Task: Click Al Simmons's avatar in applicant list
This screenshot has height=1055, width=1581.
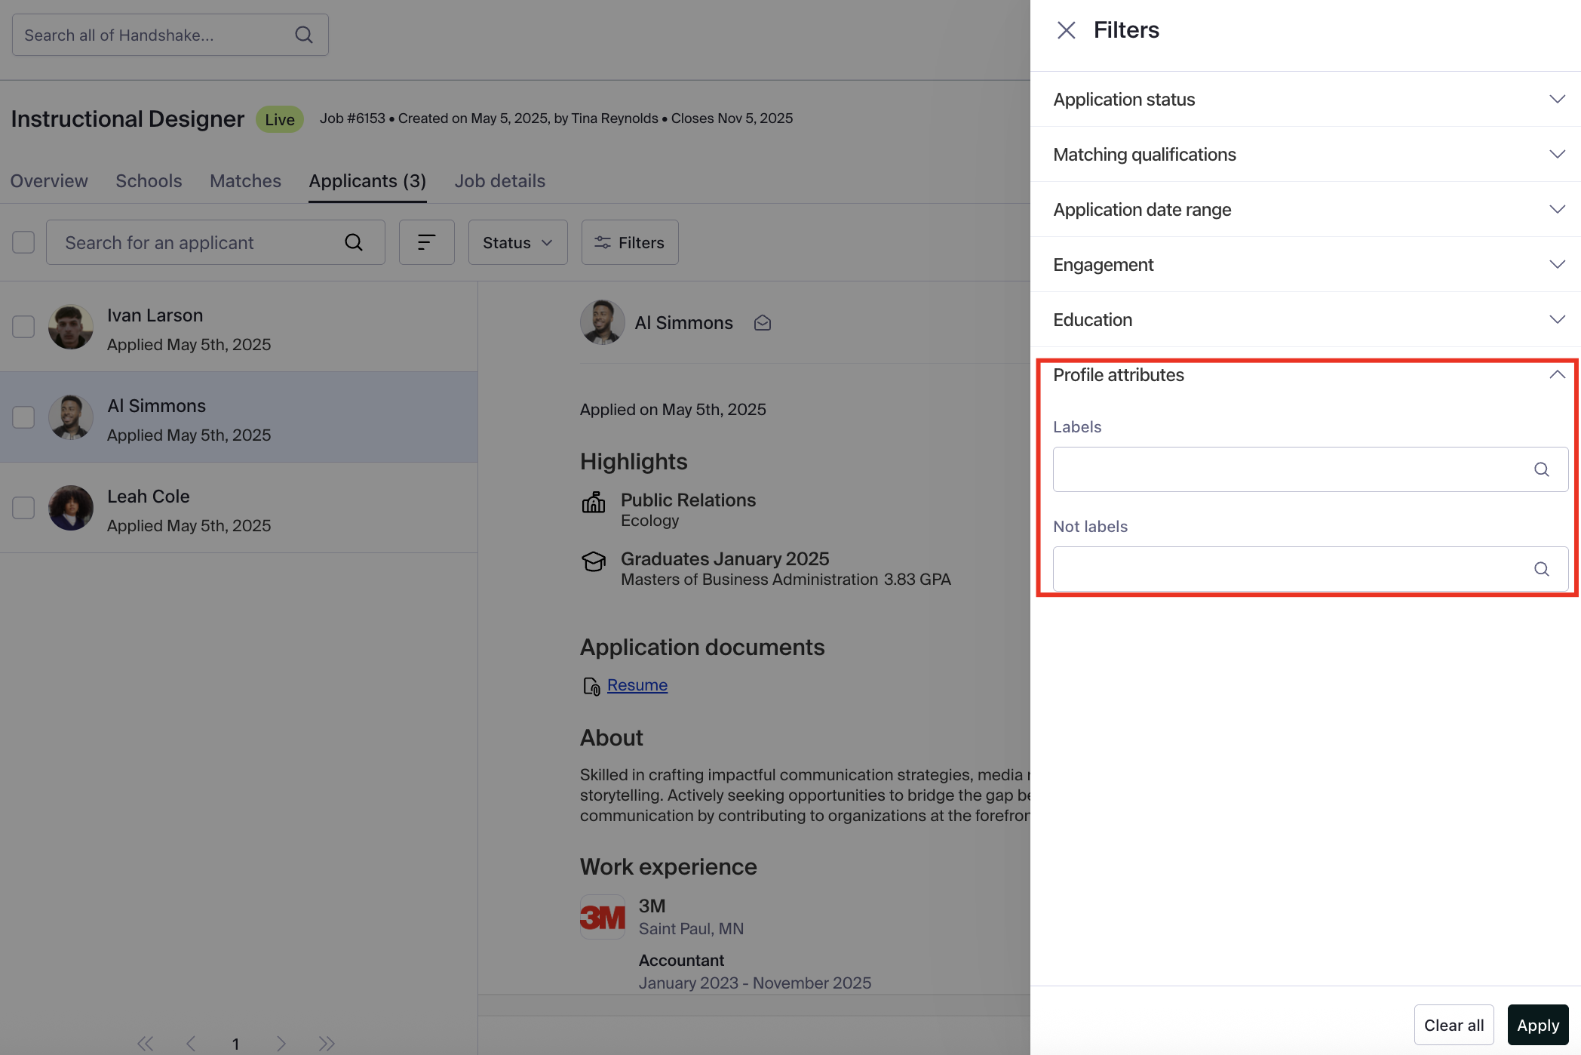Action: 71,417
